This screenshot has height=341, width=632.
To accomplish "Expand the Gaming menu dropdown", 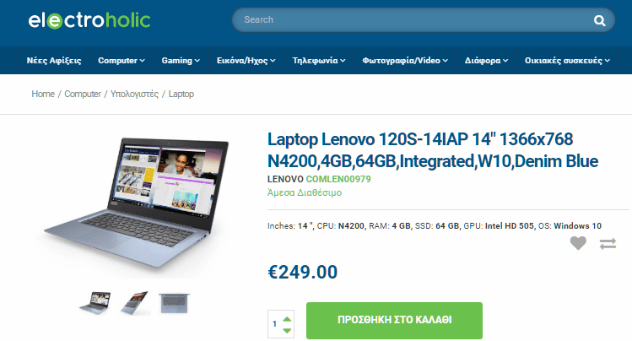I will click(x=181, y=61).
